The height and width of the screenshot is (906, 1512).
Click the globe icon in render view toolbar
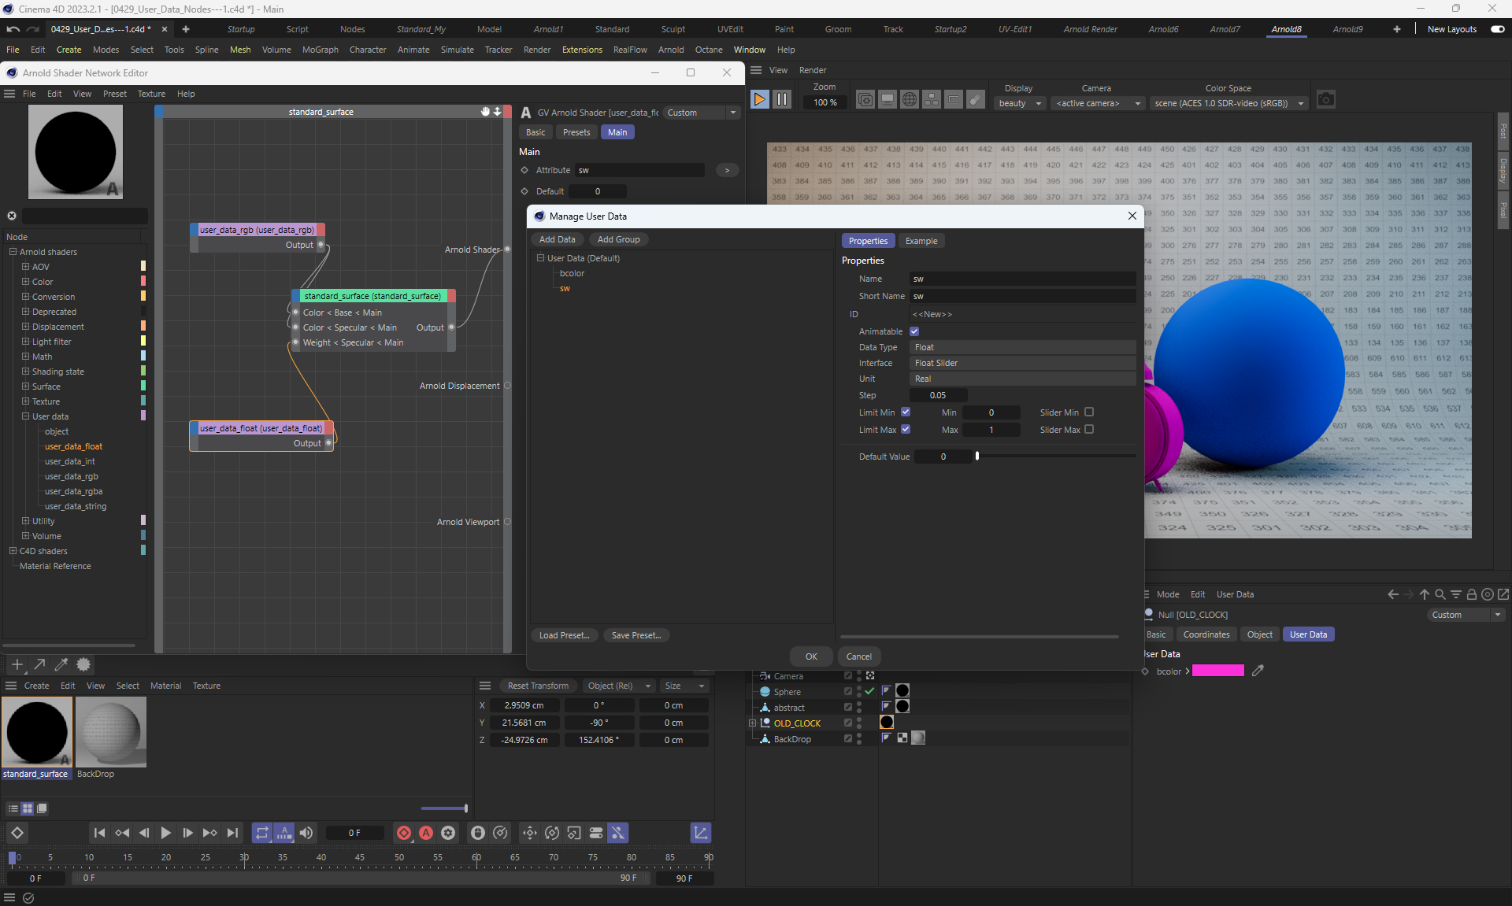(x=909, y=100)
